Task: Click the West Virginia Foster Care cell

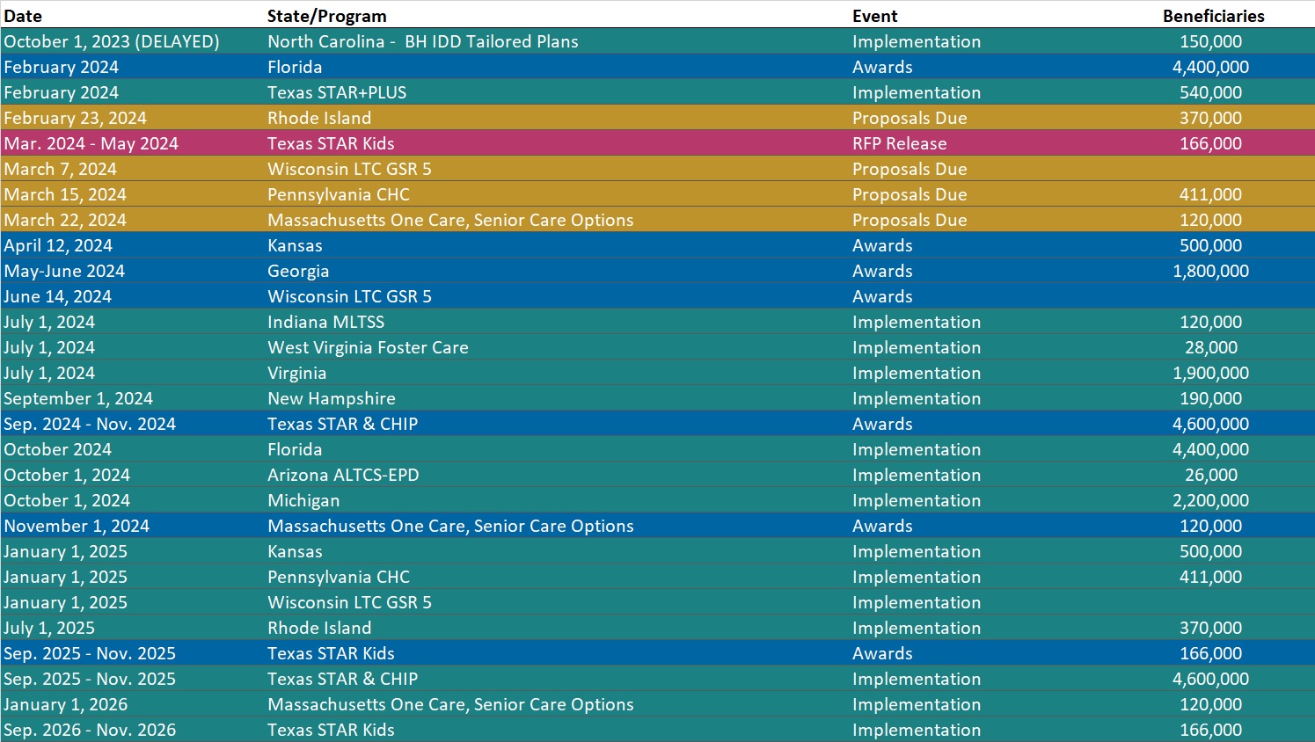Action: [x=368, y=347]
